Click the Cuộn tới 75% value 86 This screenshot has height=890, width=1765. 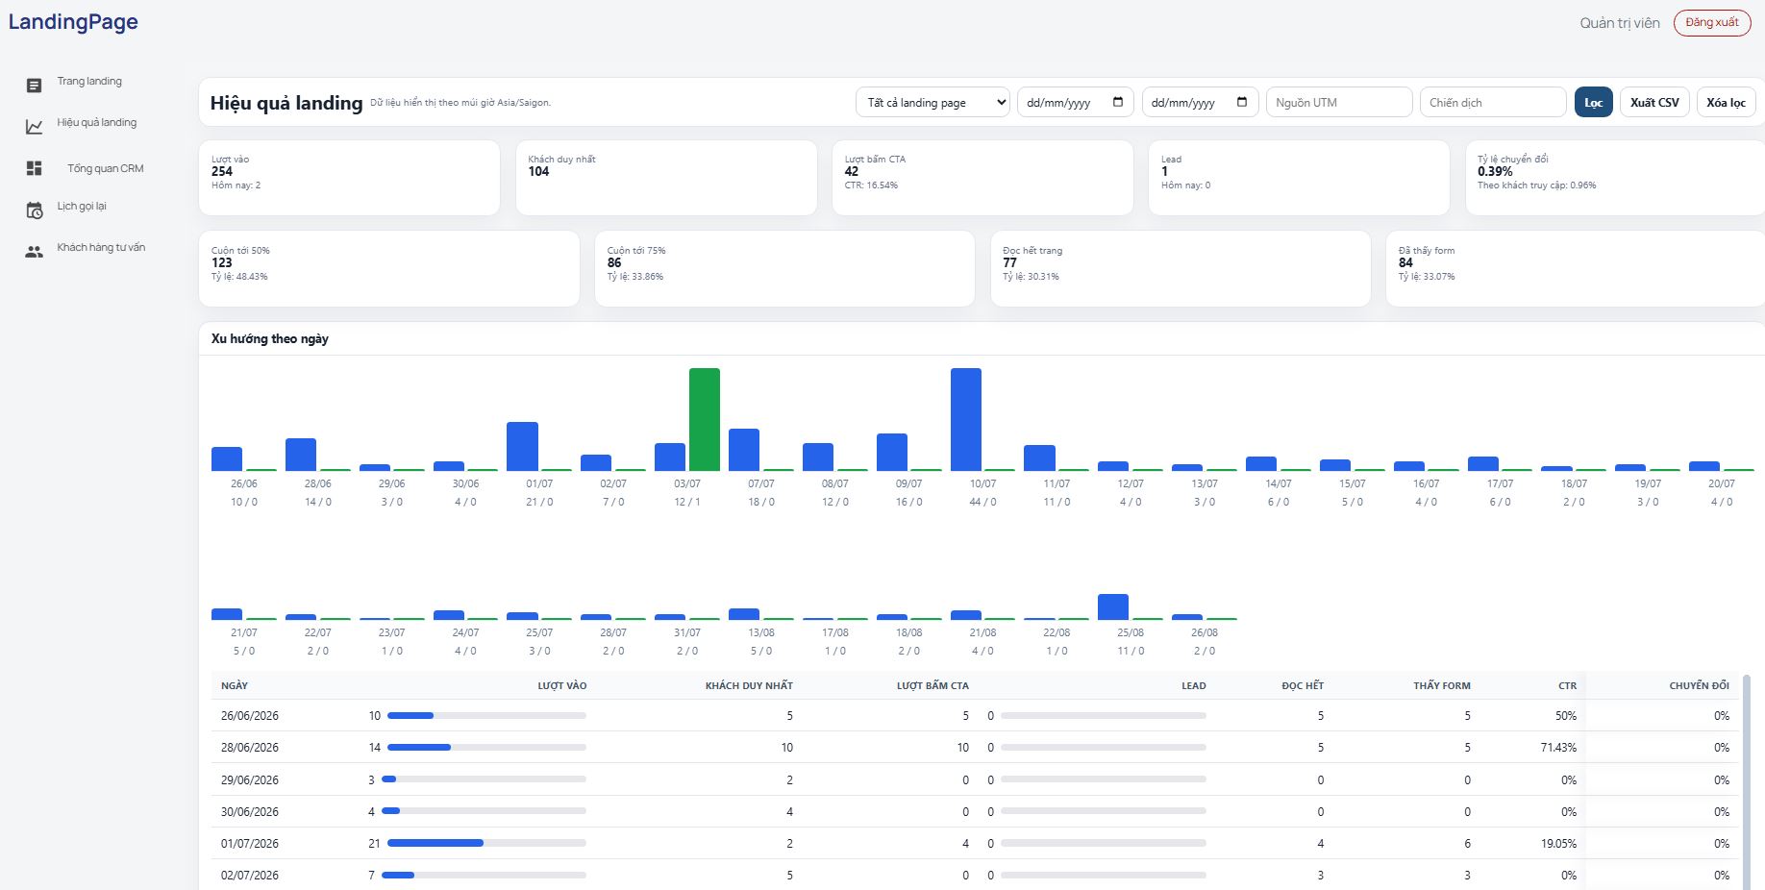point(614,262)
